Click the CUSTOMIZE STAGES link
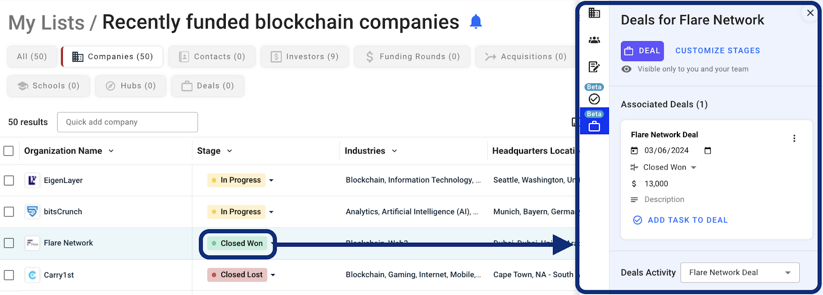Screen dimensions: 823x295 click(718, 50)
